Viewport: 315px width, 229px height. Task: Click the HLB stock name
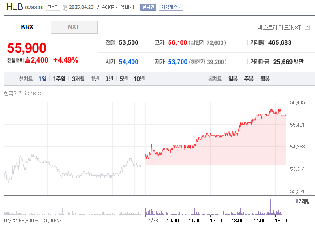15,7
